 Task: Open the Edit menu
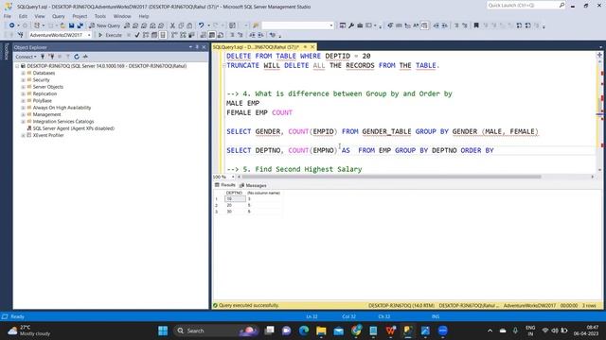(23, 16)
